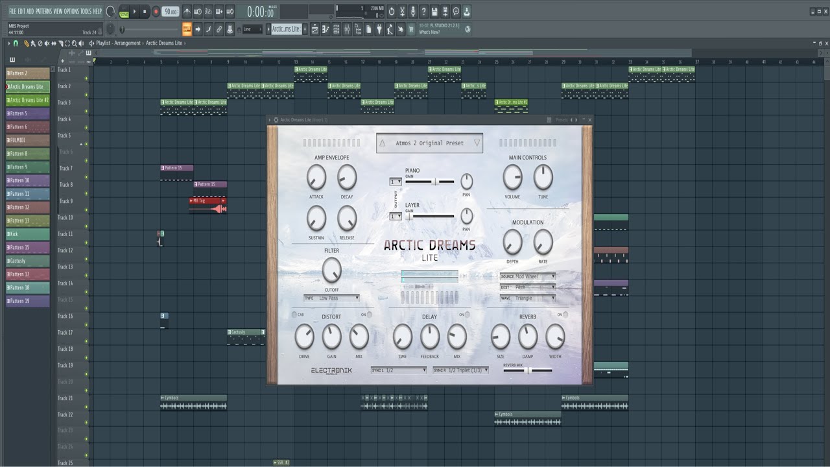Image resolution: width=830 pixels, height=467 pixels.
Task: Open undo history icon
Action: [x=392, y=11]
